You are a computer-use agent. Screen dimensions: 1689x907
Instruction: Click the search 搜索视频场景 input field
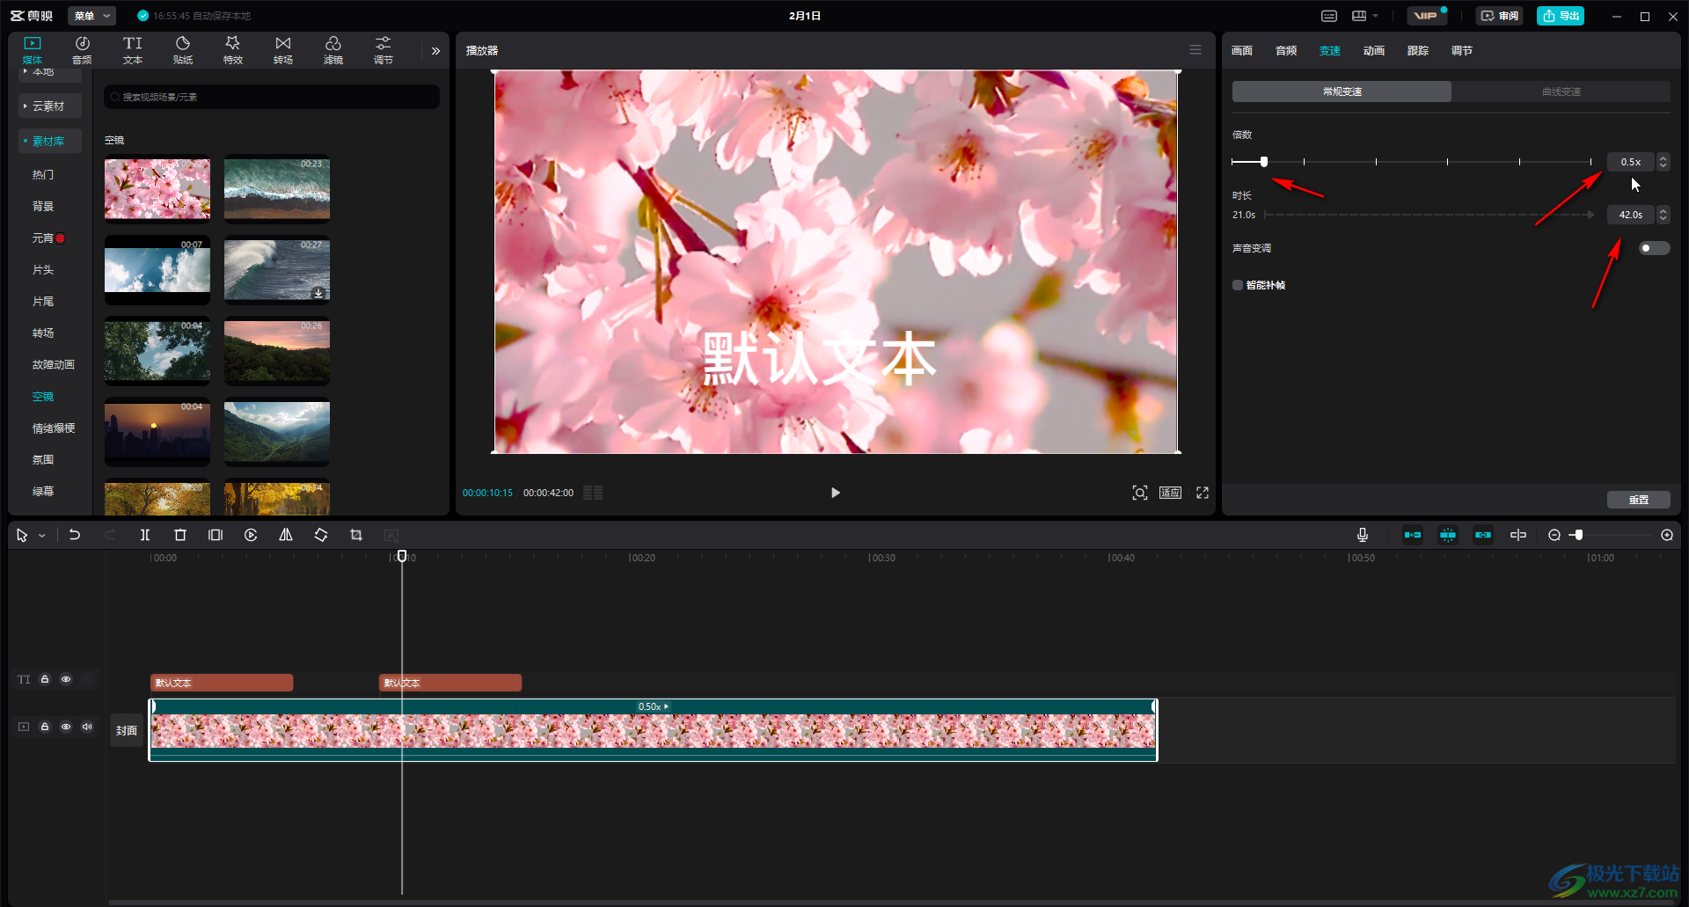pos(272,97)
